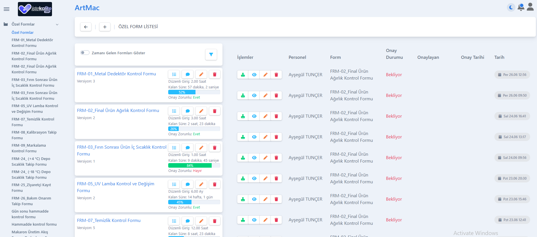Open list for FRM-02 Final Ürün card
This screenshot has height=237, width=537.
tap(174, 111)
